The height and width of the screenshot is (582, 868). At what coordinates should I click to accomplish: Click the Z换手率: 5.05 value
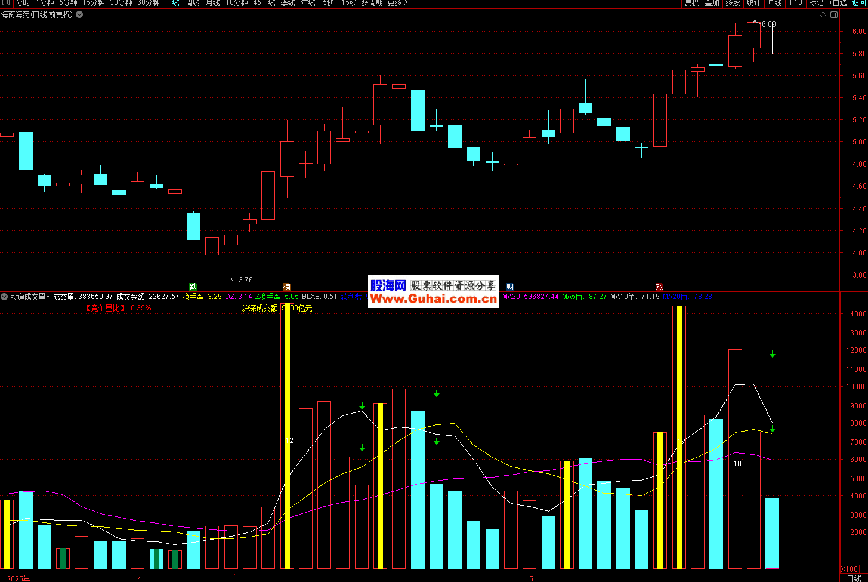pyautogui.click(x=277, y=297)
